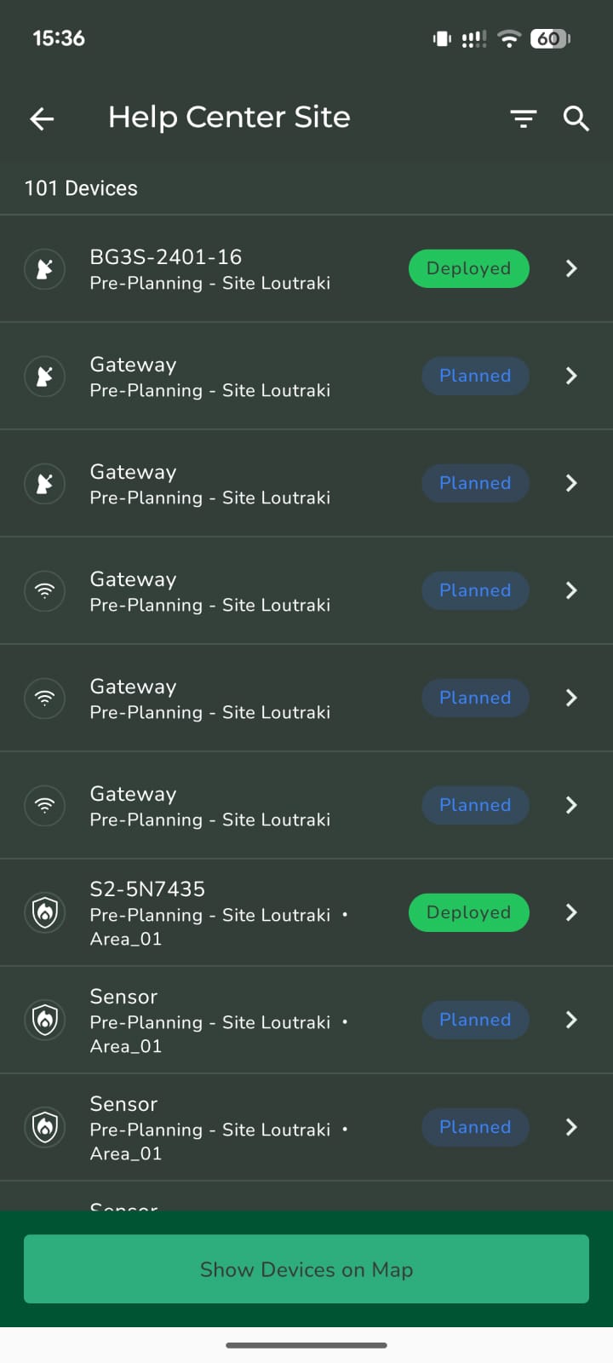Image resolution: width=613 pixels, height=1363 pixels.
Task: Expand BG3S-2401-16 details via chevron
Action: coord(571,269)
